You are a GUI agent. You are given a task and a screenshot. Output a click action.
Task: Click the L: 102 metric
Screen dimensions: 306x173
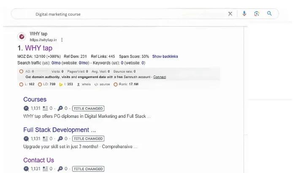click(27, 84)
